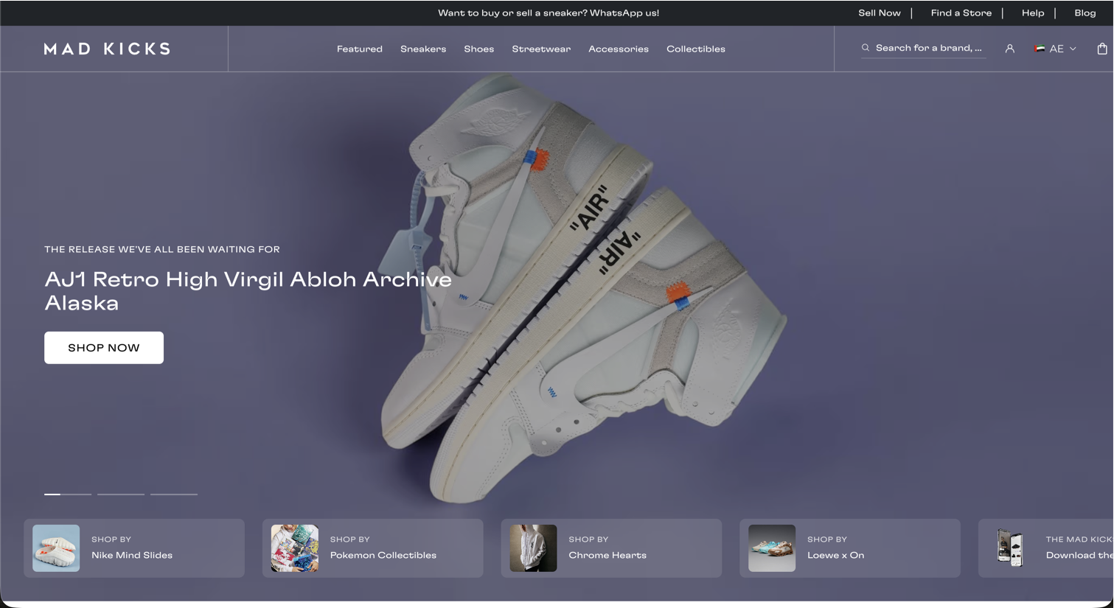
Task: Open Shop by Chrome Hearts text
Action: (608, 548)
